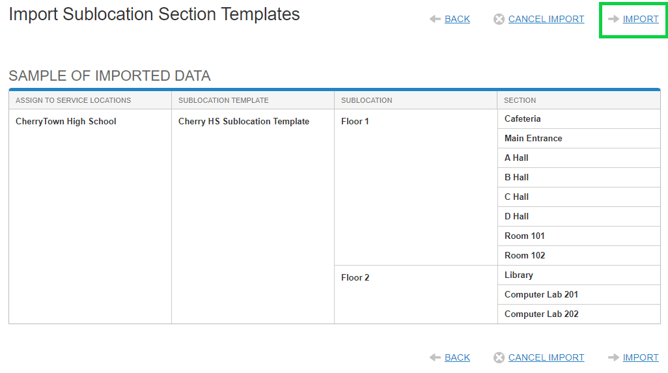This screenshot has width=668, height=373.
Task: Click the Computer Lab 201 section row
Action: click(x=541, y=295)
